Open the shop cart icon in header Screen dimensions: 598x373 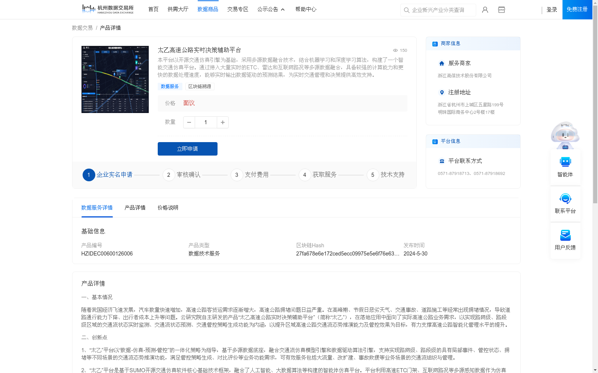tap(502, 10)
